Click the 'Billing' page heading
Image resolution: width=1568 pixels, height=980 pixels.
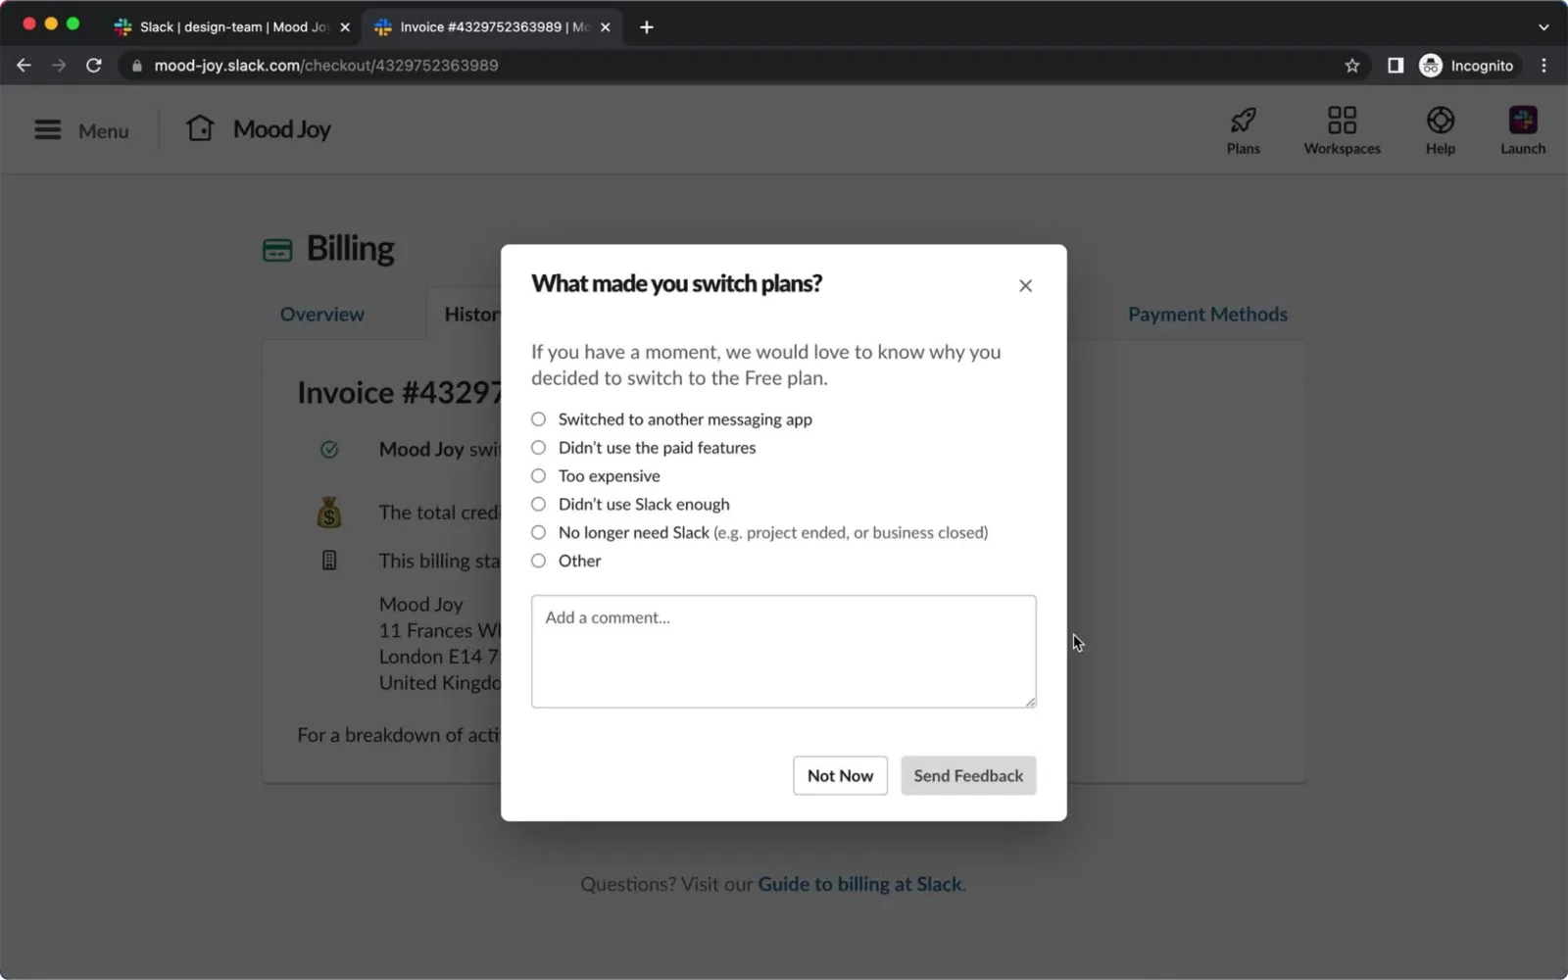click(x=350, y=249)
